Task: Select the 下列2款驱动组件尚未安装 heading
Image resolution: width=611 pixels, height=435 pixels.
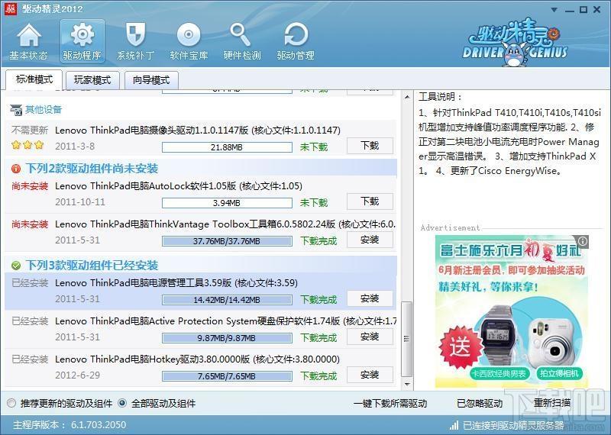Action: tap(92, 169)
